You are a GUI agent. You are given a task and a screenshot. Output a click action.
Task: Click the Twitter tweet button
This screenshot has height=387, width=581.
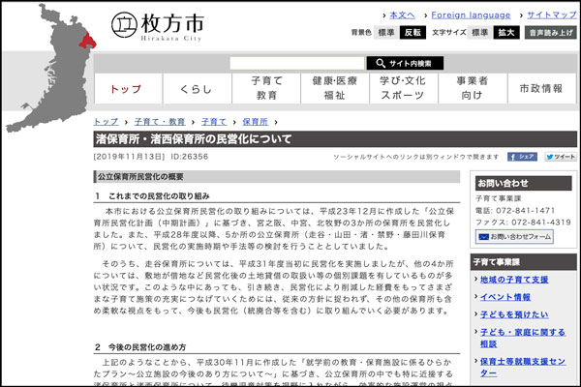[x=560, y=156]
